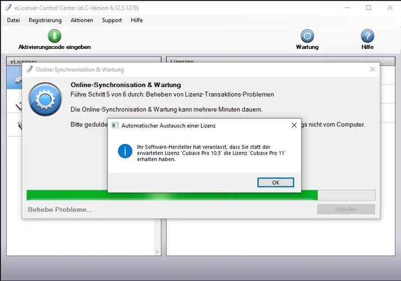Image resolution: width=401 pixels, height=281 pixels.
Task: Click the Online-Synchronisation & Wartung bold heading
Action: pos(126,85)
